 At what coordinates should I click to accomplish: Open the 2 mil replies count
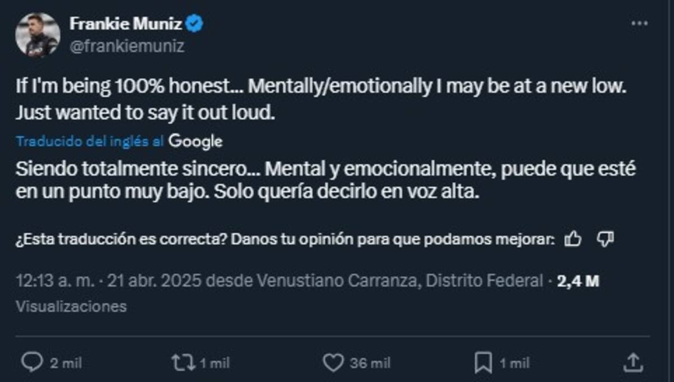pyautogui.click(x=65, y=363)
